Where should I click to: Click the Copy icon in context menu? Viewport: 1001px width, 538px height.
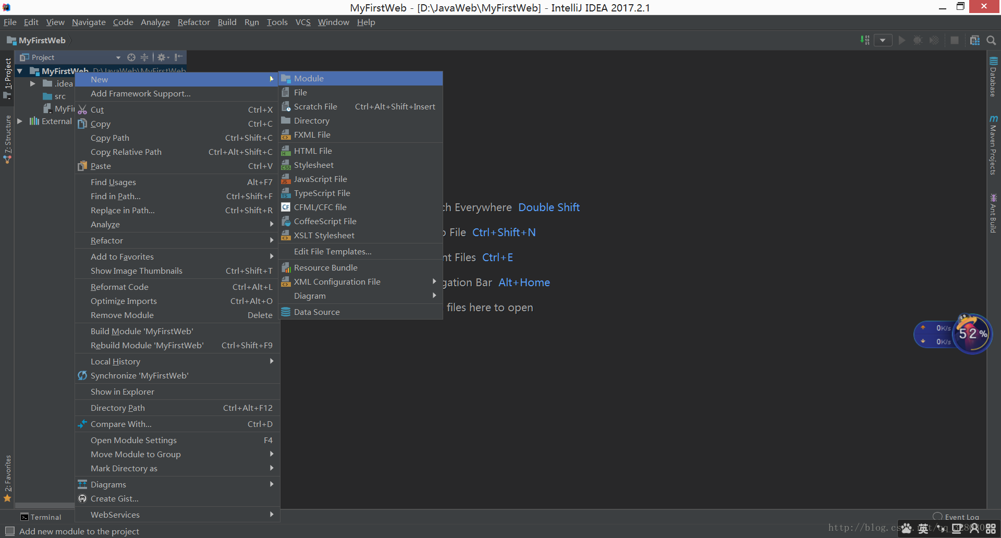[x=82, y=124]
